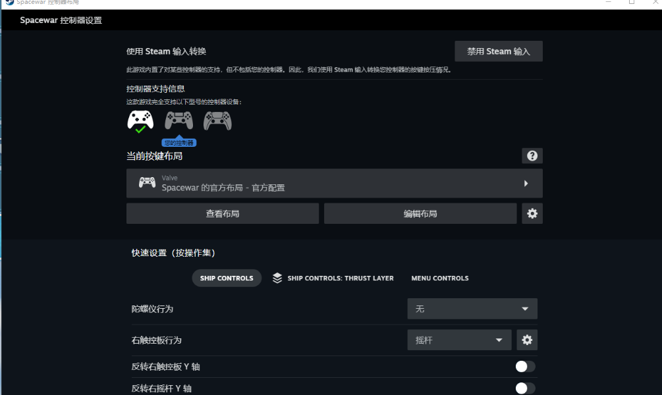
Task: Switch to SHIP CONTROLS: THRUST LAYER tab
Action: tap(340, 278)
